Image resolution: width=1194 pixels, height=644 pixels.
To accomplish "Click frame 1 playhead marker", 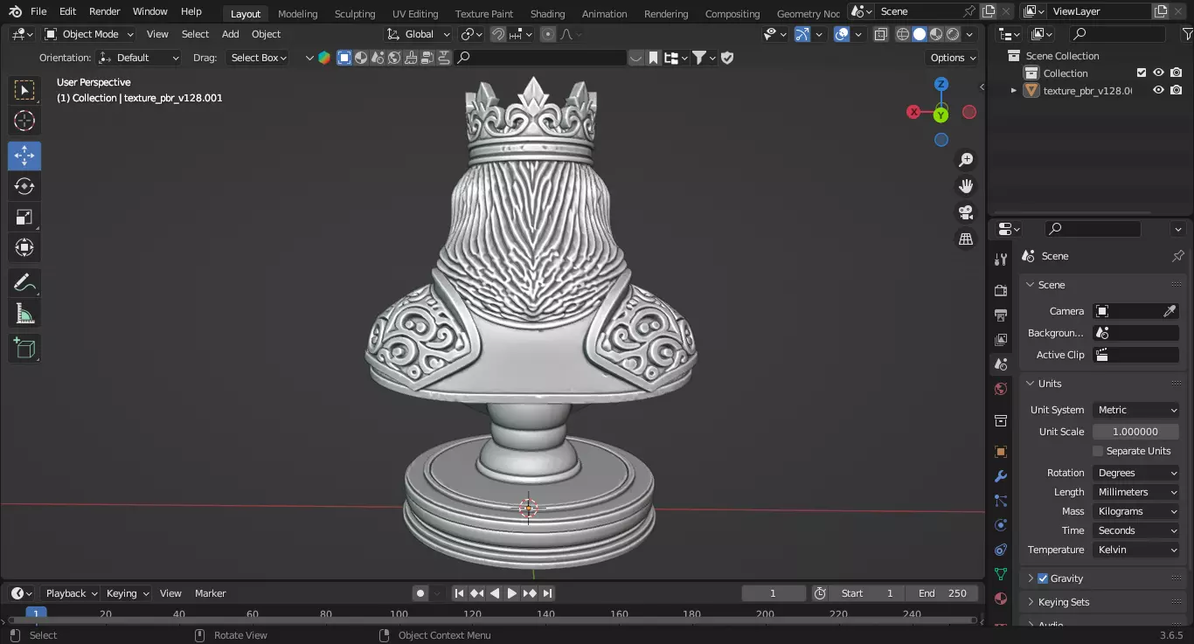I will tap(36, 613).
